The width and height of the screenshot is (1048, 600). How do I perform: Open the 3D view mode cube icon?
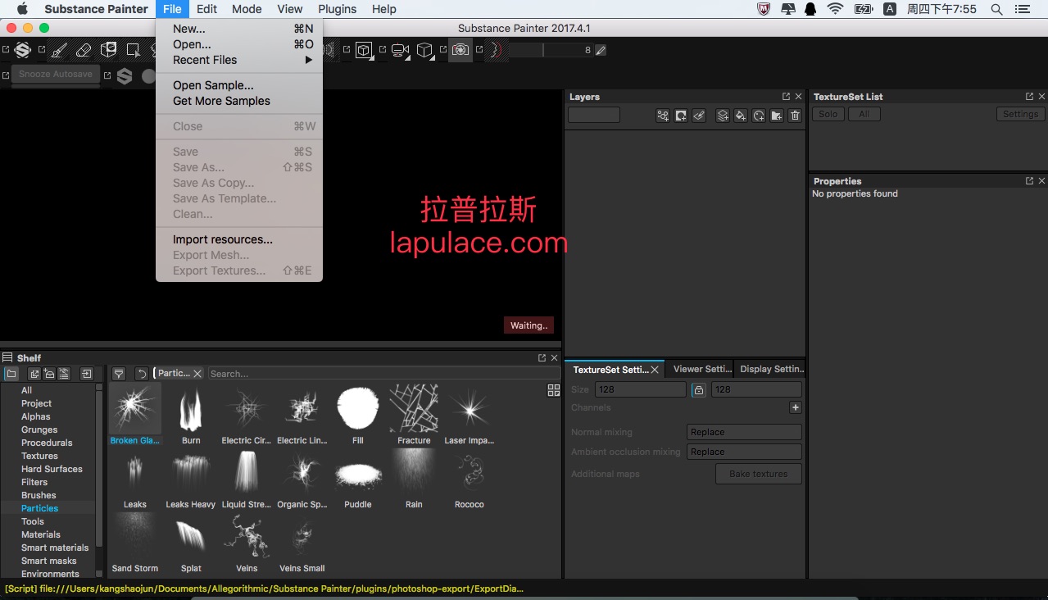[364, 50]
